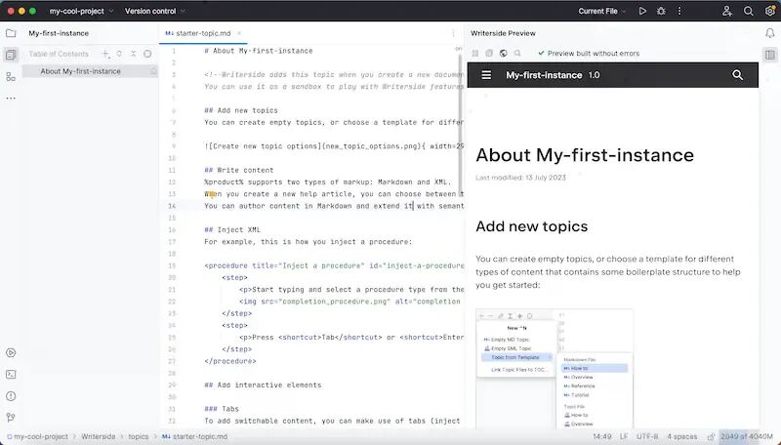
Task: Click the circular TOC options icon
Action: 147,54
